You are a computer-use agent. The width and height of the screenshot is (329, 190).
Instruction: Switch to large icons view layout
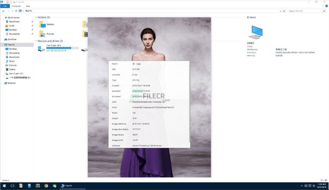coord(326,180)
